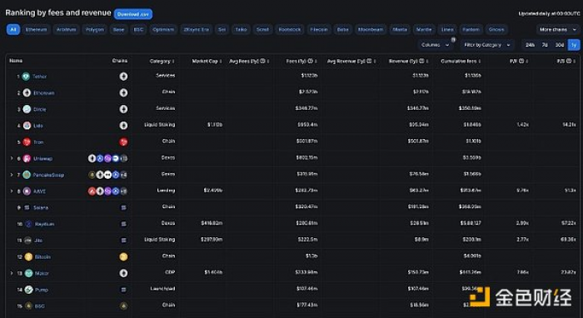Expand the Uniswap row
The height and width of the screenshot is (318, 583).
coord(12,159)
